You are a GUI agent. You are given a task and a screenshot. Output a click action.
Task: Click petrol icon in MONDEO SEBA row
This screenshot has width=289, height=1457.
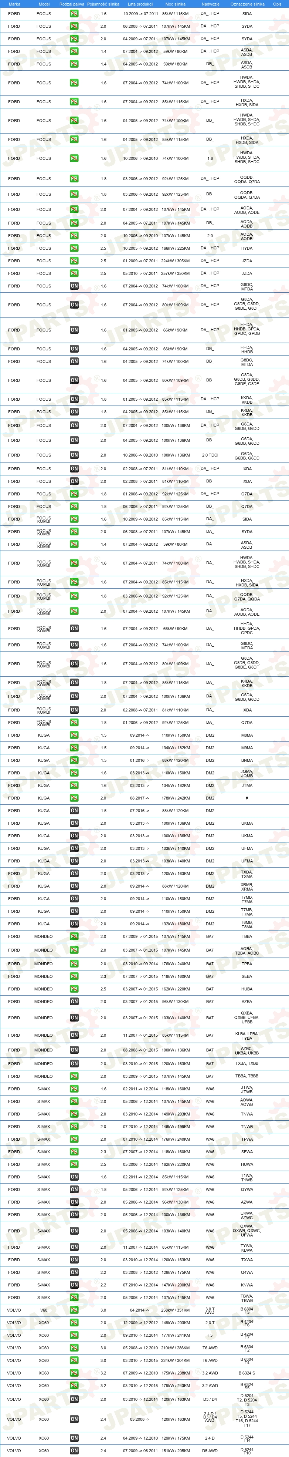click(x=74, y=976)
